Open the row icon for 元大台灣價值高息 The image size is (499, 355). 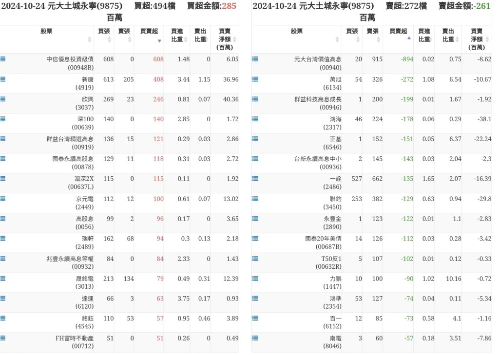(x=255, y=59)
